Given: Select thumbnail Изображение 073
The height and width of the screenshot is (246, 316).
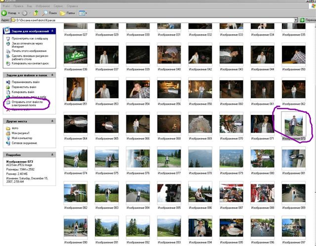Looking at the screenshot, I should pos(294,124).
